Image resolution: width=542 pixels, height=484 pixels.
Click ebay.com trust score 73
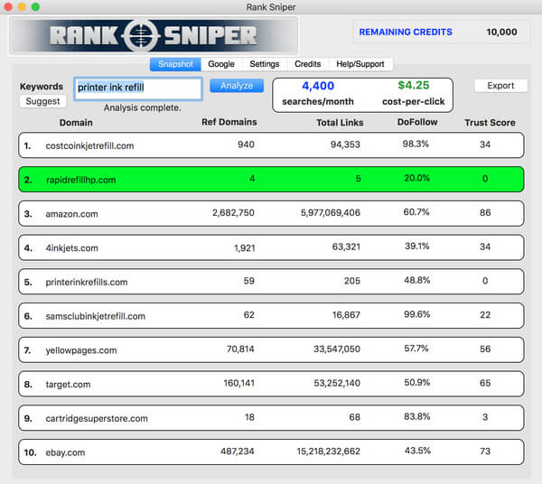485,451
